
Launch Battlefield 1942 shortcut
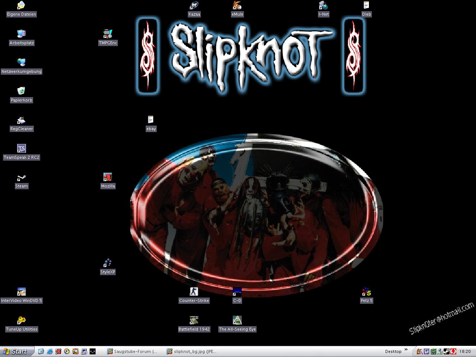[x=194, y=321]
